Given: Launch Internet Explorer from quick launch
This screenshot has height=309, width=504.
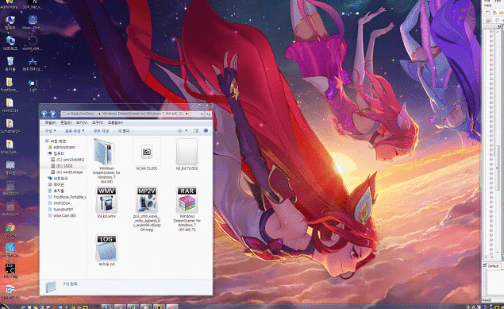Looking at the screenshot, I should click(x=24, y=307).
